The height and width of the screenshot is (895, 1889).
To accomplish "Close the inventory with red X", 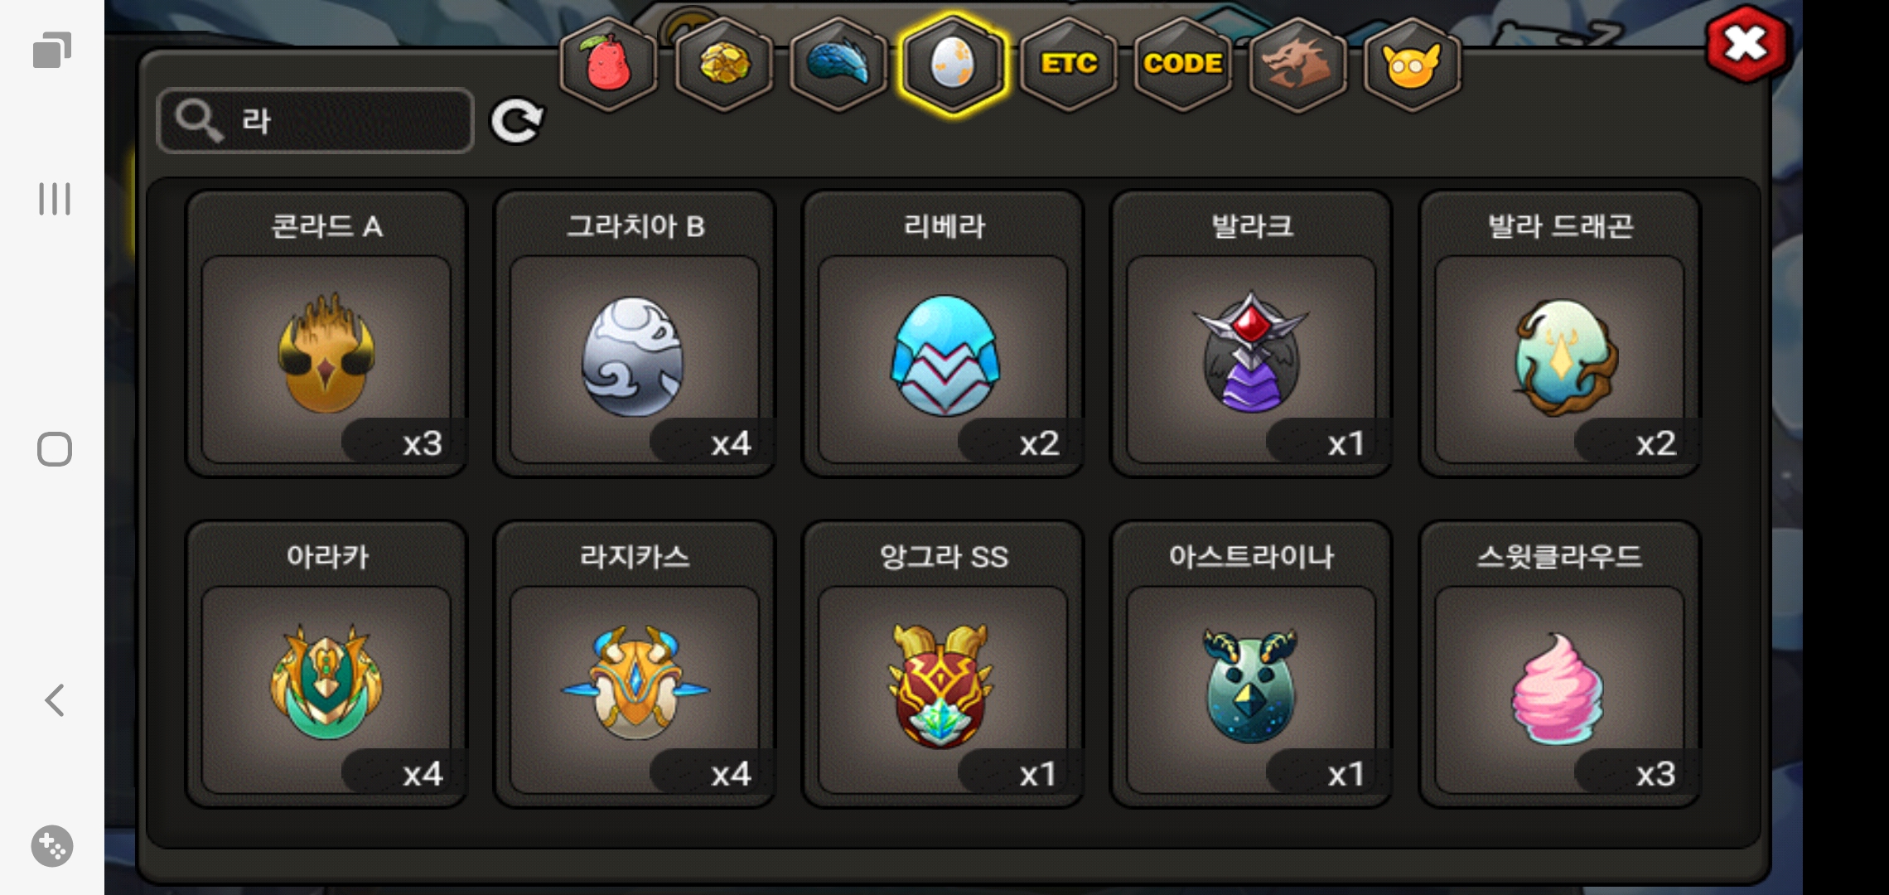I will coord(1746,44).
